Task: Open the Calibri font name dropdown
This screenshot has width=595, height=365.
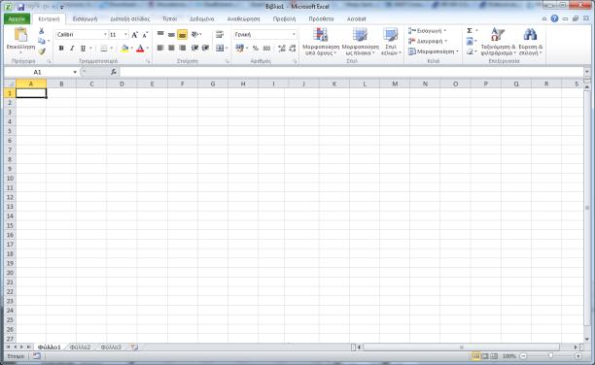Action: [105, 35]
